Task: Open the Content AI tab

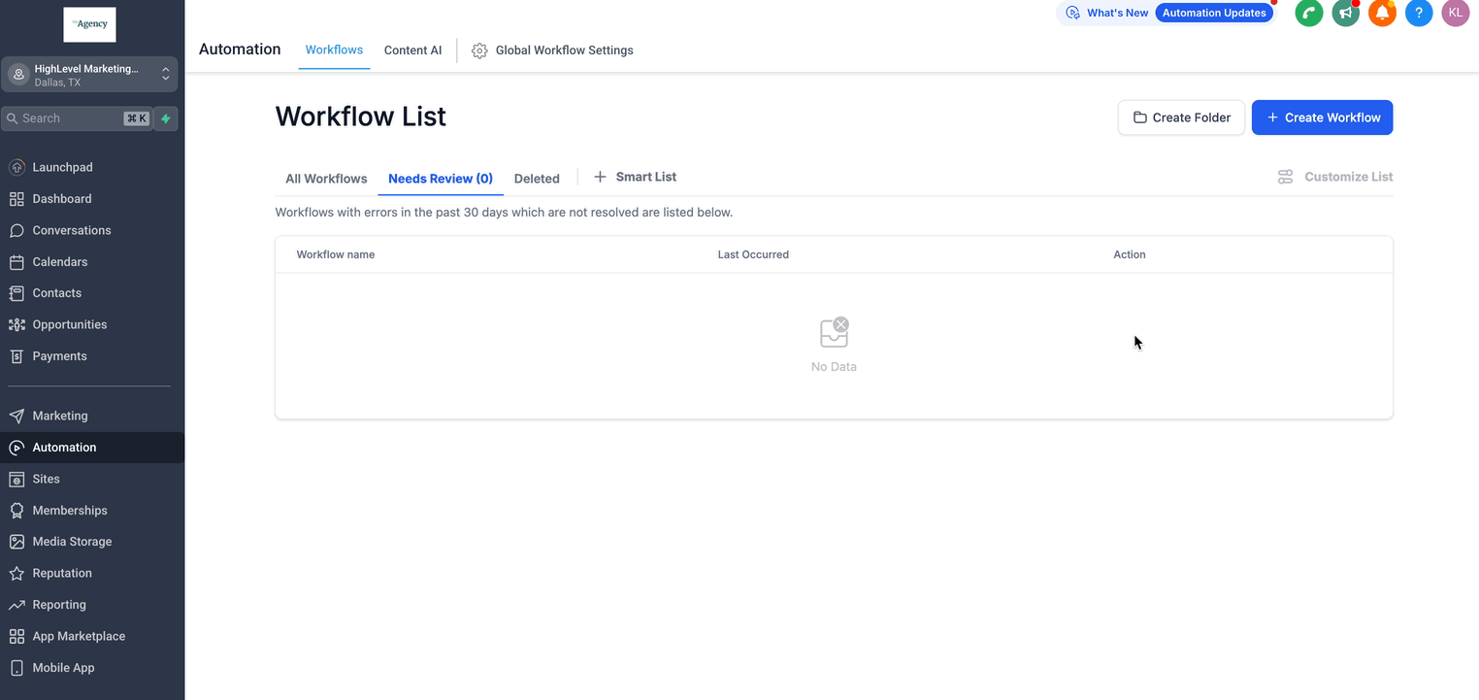Action: click(x=412, y=50)
